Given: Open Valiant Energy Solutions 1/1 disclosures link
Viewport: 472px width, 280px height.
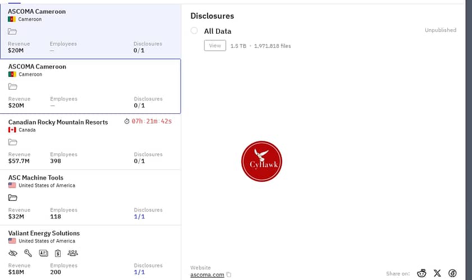Looking at the screenshot, I should click(139, 272).
